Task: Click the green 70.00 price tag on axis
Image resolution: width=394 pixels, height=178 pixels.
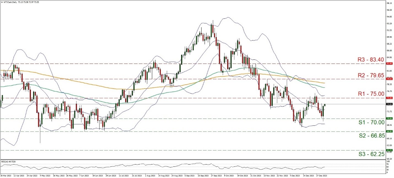Action: (x=389, y=118)
